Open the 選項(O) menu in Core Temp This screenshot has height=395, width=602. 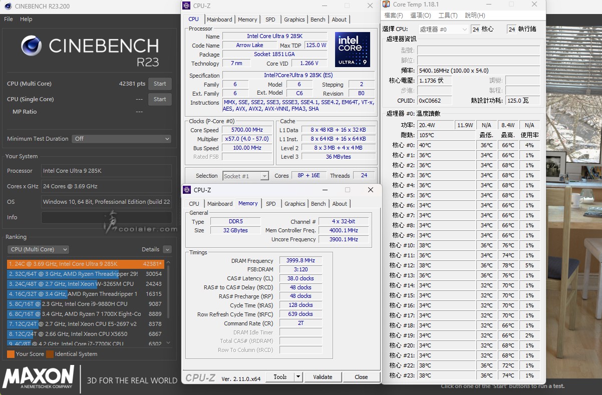coord(420,16)
